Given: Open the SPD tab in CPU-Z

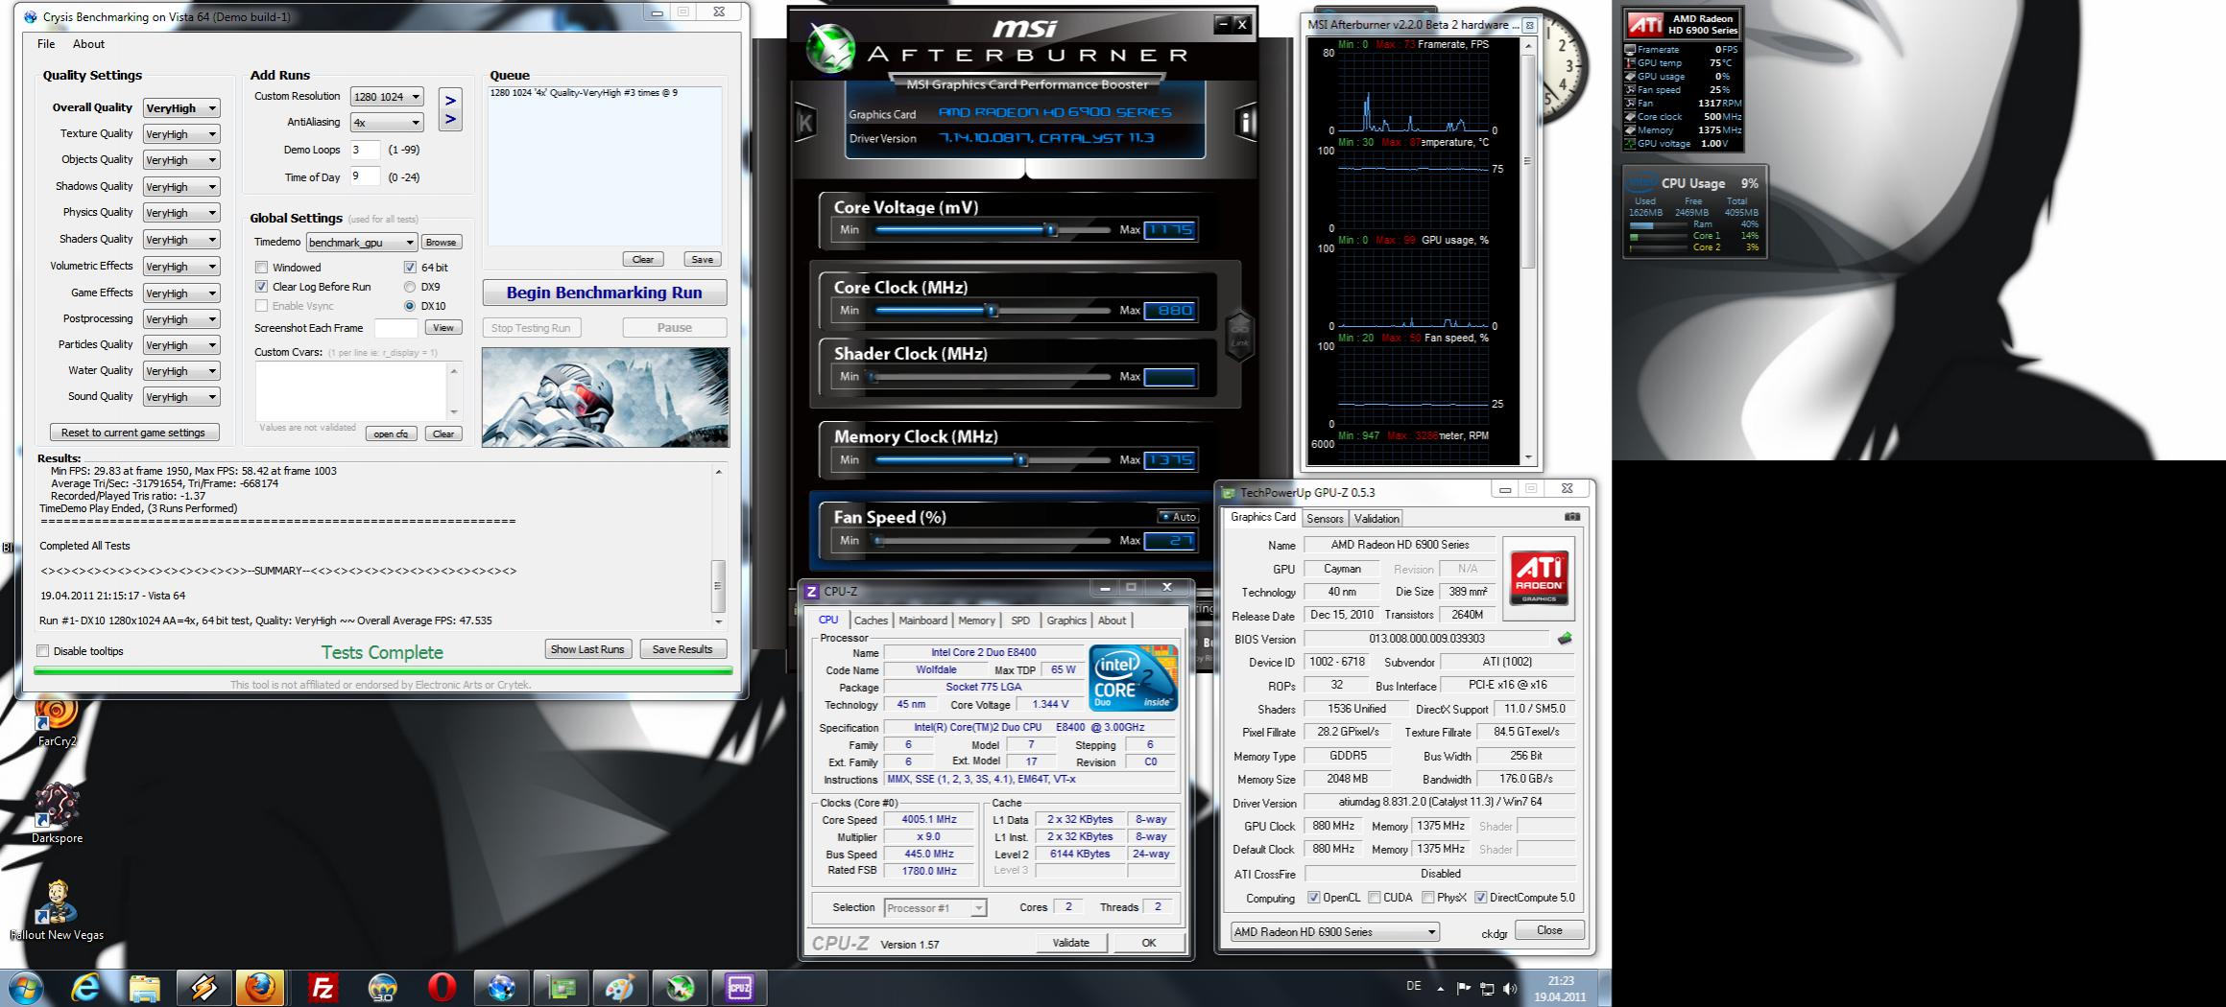Looking at the screenshot, I should click(1020, 621).
